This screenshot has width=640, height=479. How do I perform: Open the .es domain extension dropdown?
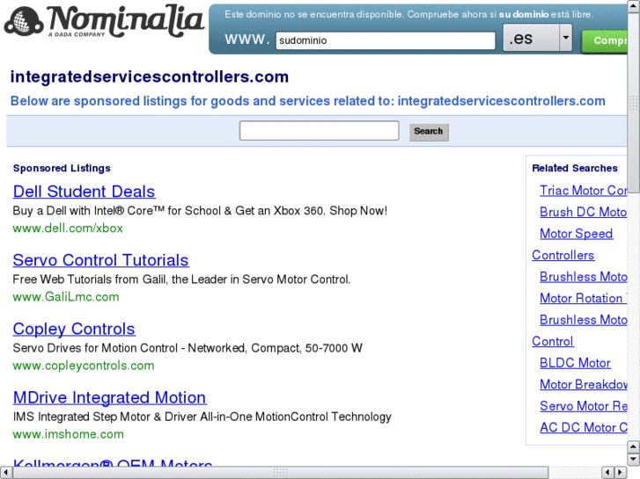[x=537, y=38]
